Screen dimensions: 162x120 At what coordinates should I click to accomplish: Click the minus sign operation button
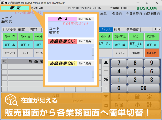coord(106,71)
